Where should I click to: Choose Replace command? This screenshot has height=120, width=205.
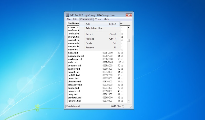[x=100, y=39]
